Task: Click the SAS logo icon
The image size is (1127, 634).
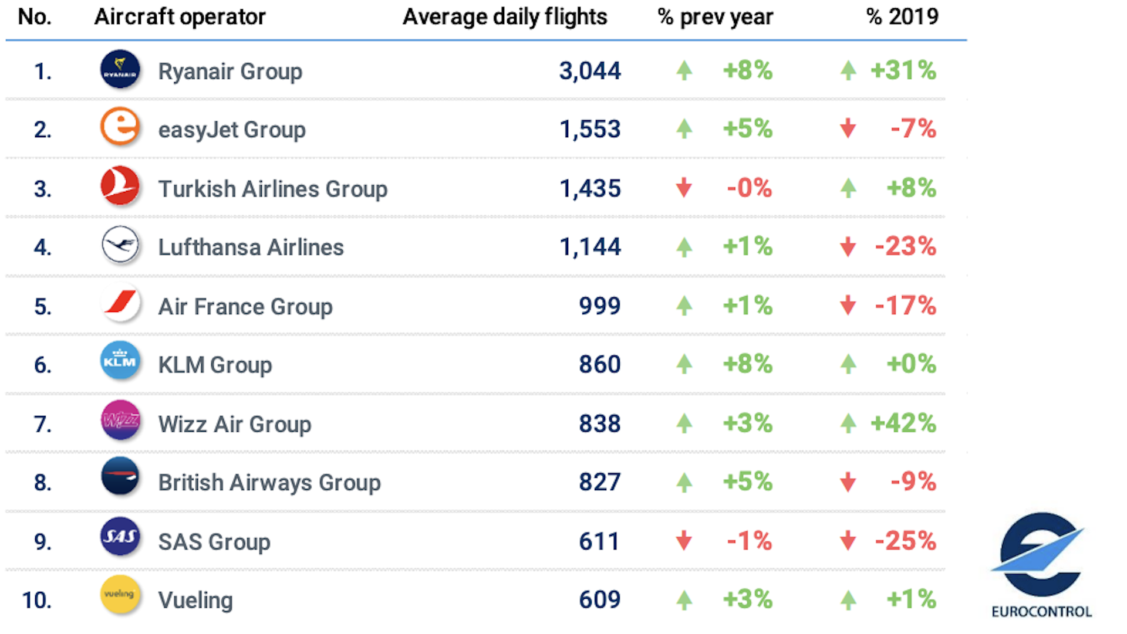Action: 120,536
